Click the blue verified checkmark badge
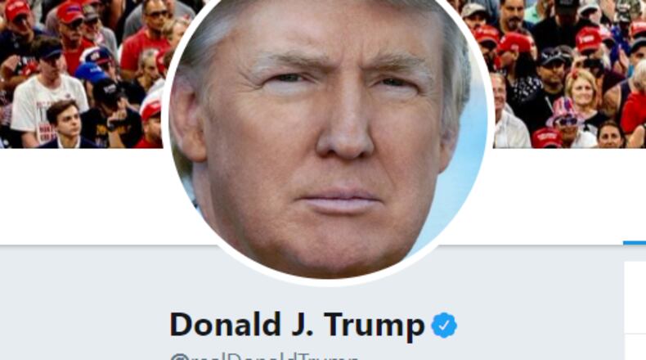 coord(444,326)
